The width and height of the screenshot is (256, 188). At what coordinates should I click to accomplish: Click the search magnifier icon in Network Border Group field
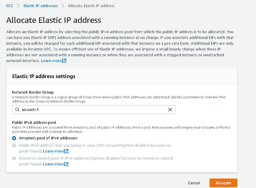click(x=17, y=110)
